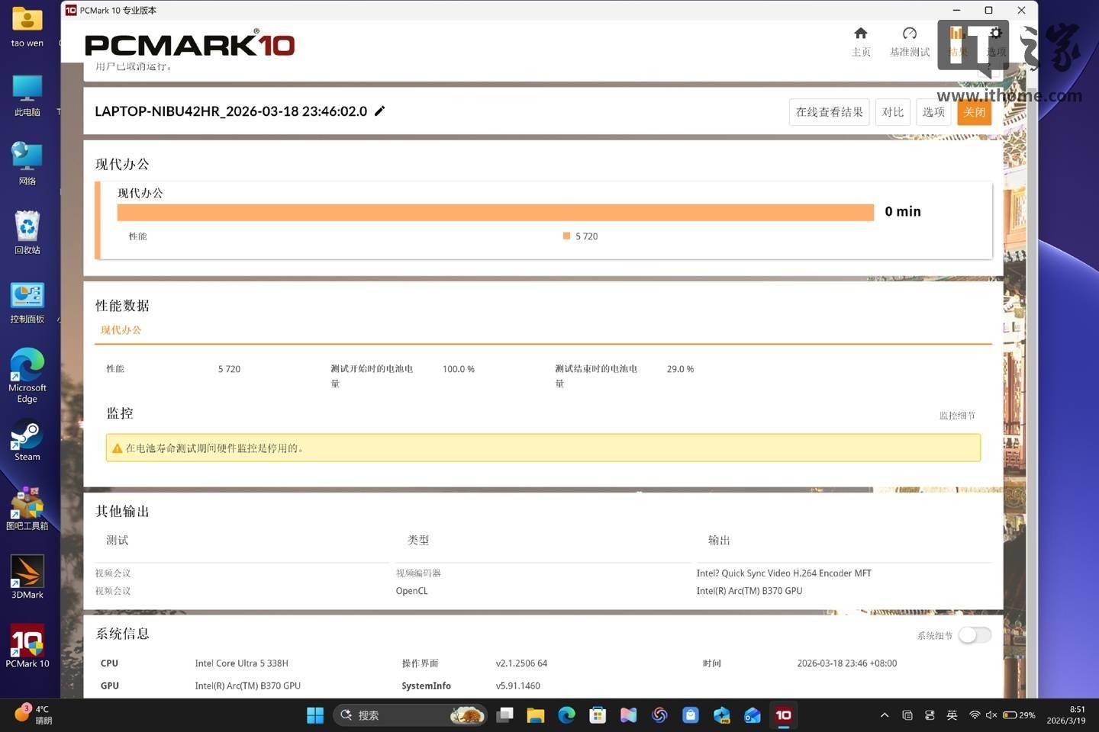
Task: Open the Options (选项) button beside Compare
Action: (933, 112)
